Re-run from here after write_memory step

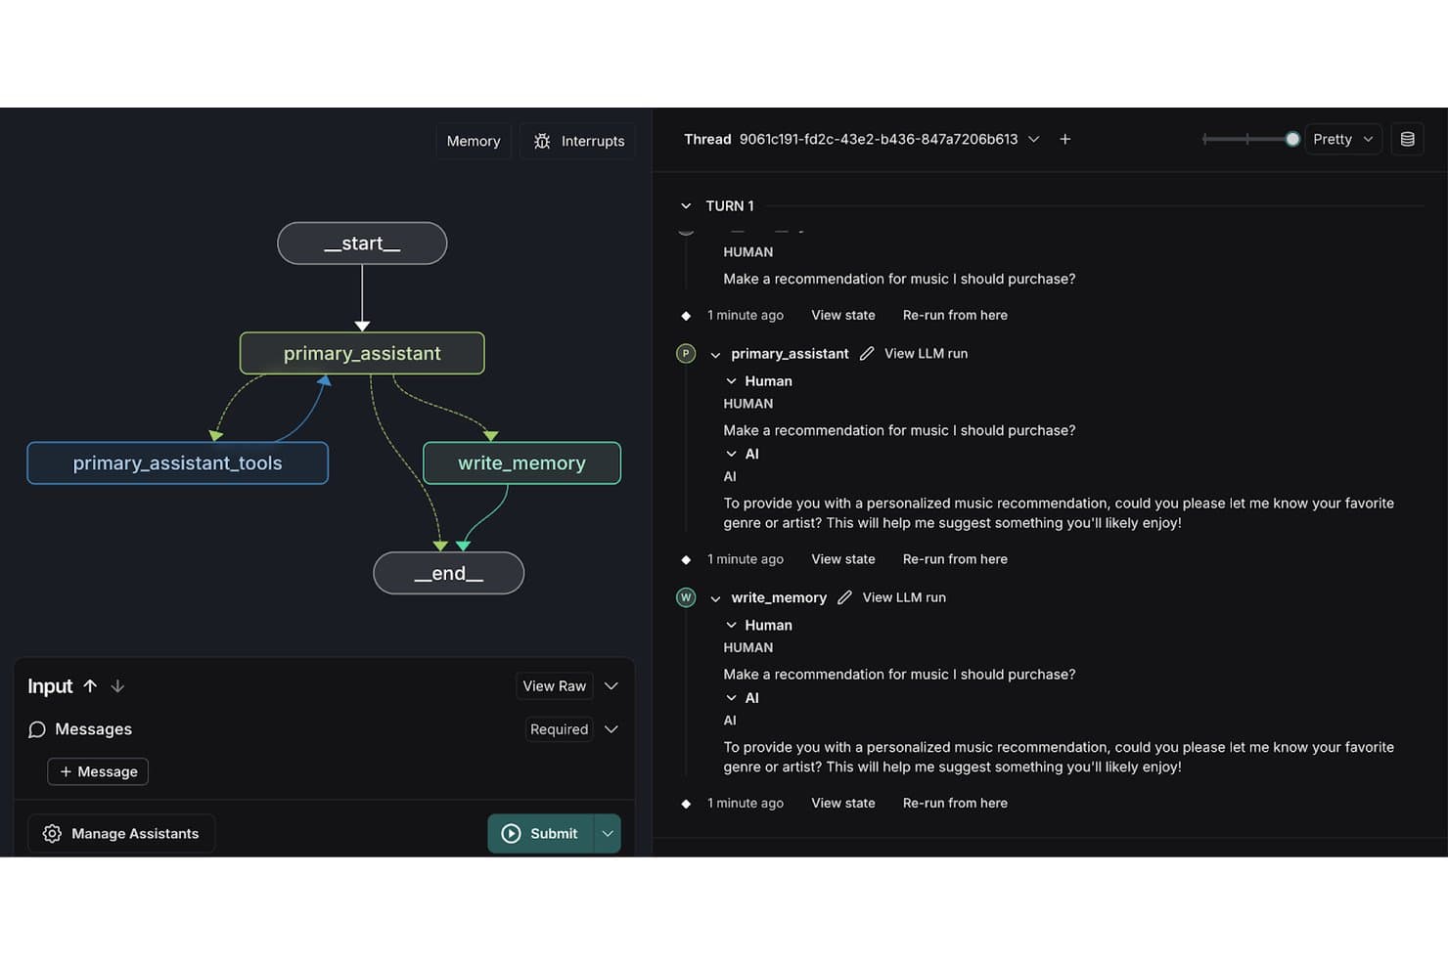[955, 803]
